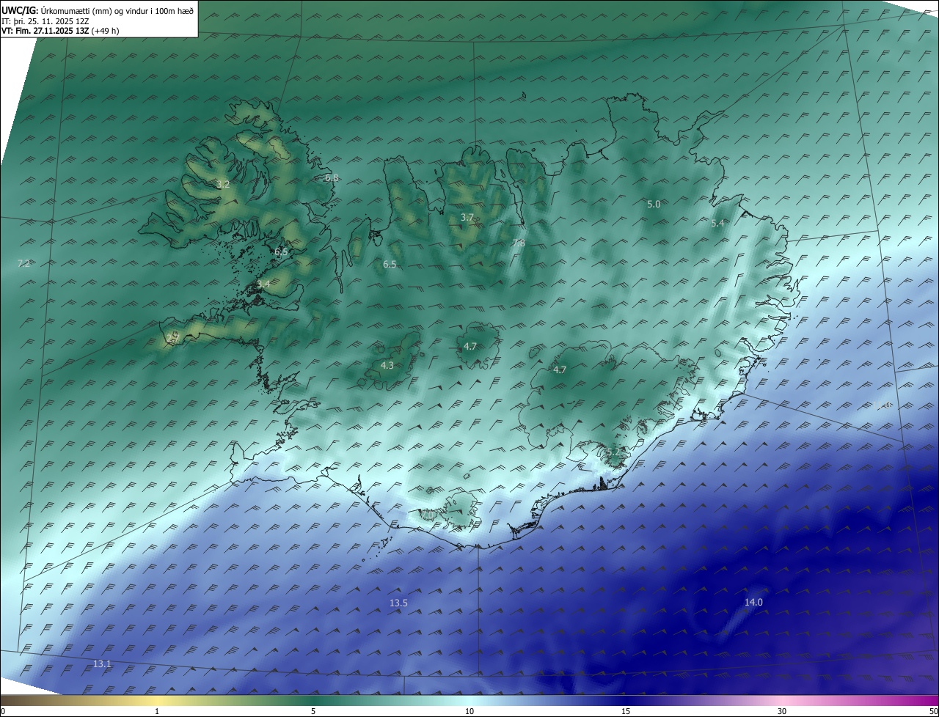Click the 6.8 value on the map
Screen dimensions: 939x717
332,178
